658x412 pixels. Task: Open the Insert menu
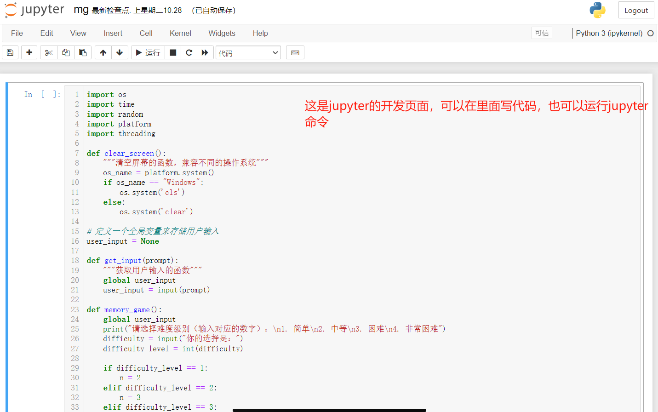(x=113, y=33)
